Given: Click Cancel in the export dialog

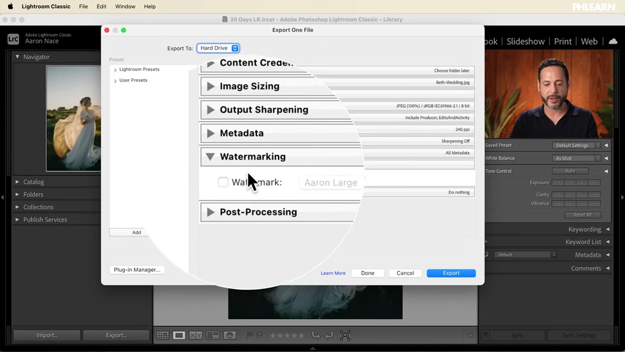Looking at the screenshot, I should pyautogui.click(x=405, y=273).
